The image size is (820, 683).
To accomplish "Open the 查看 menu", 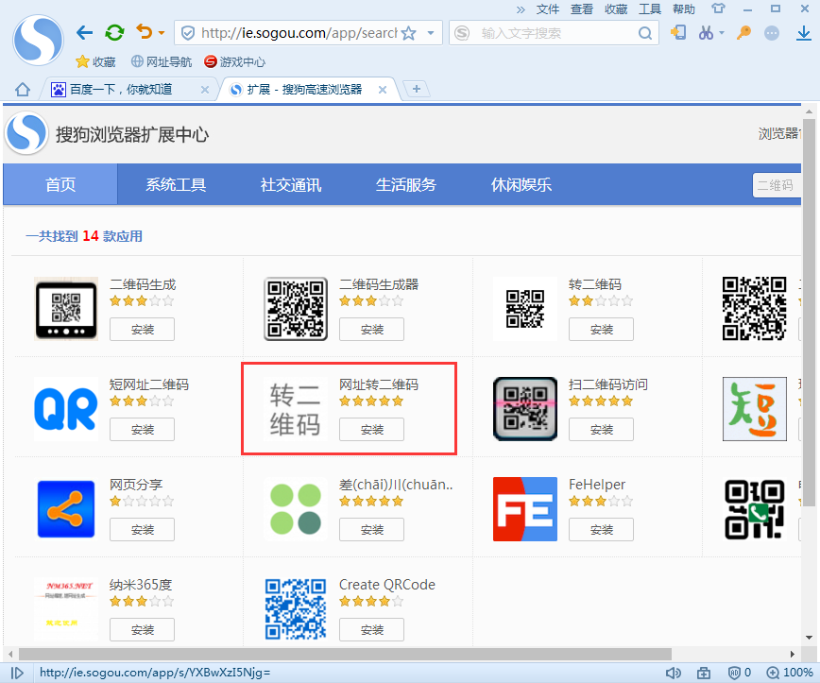I will click(582, 9).
